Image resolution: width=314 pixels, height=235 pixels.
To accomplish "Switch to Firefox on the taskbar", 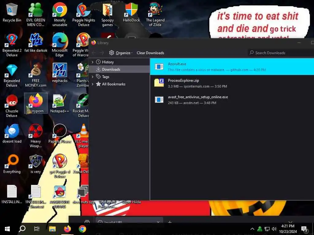I will (67, 229).
